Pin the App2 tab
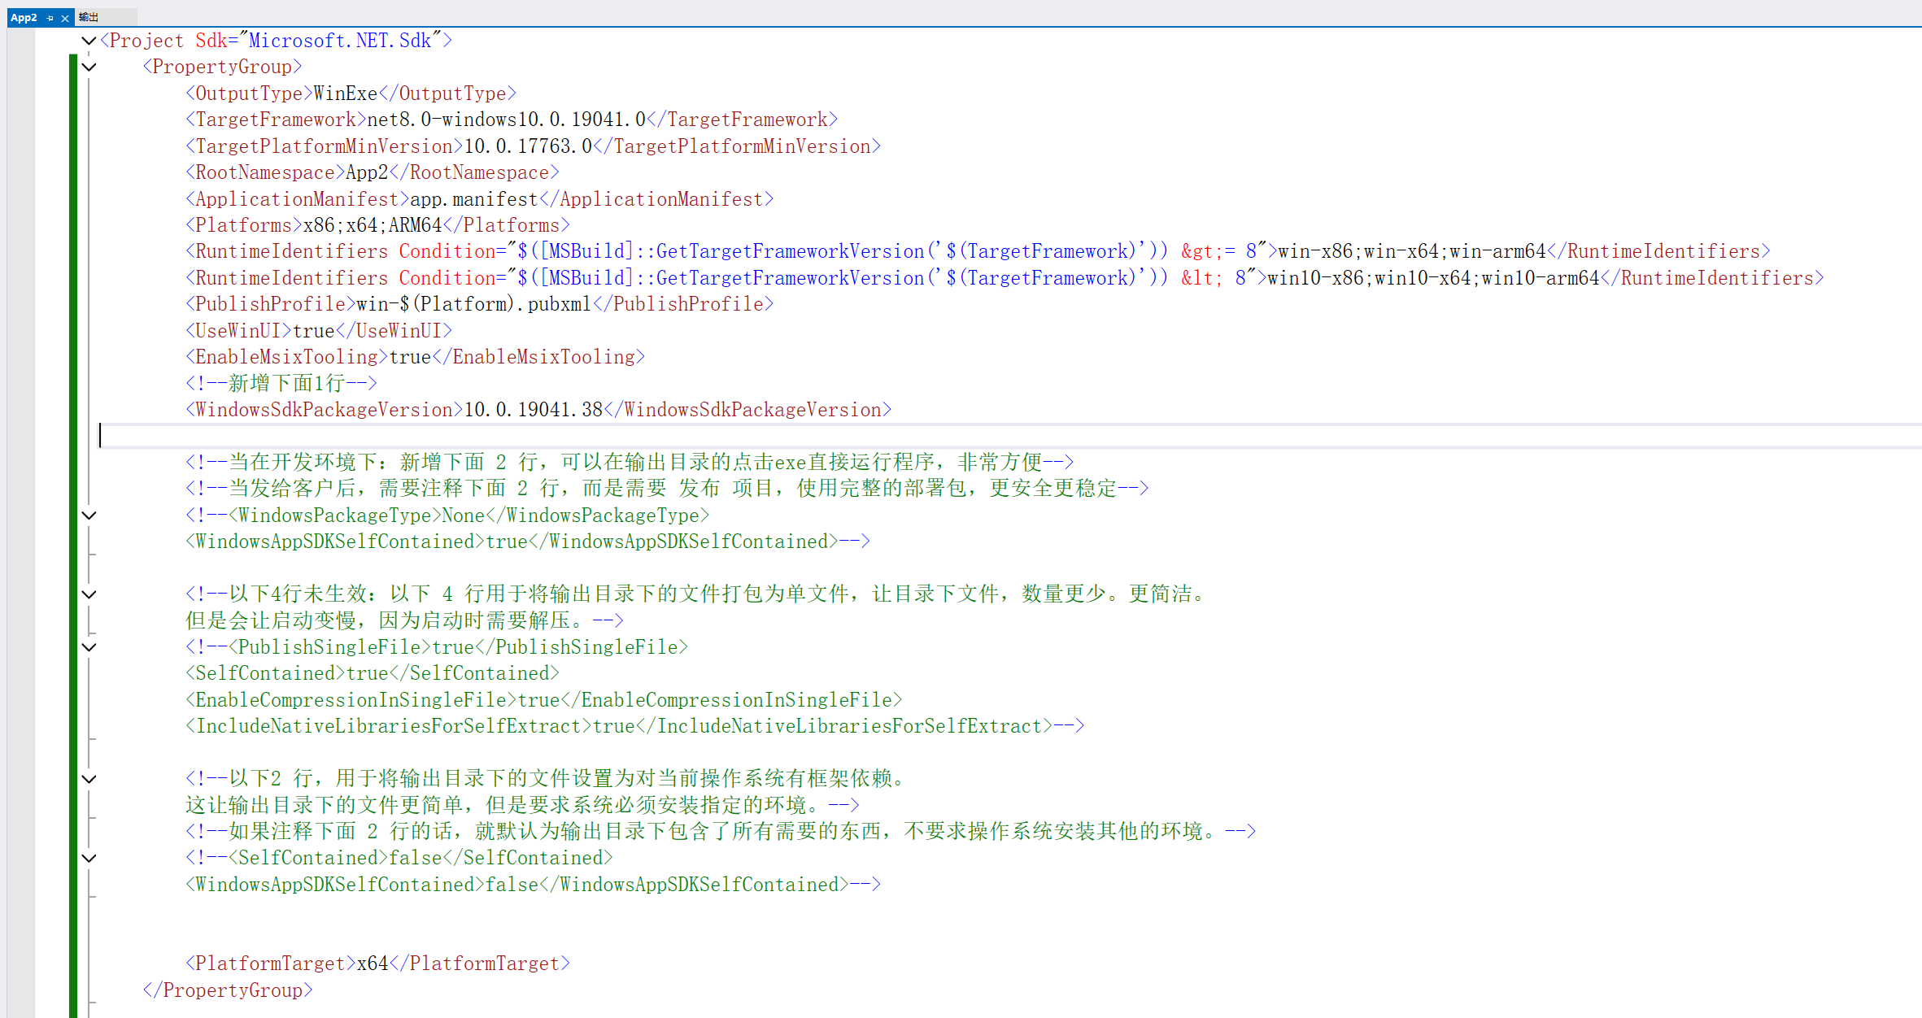 click(x=50, y=18)
